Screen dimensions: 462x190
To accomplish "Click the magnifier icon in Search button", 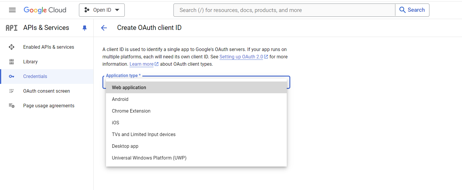I will pos(403,10).
